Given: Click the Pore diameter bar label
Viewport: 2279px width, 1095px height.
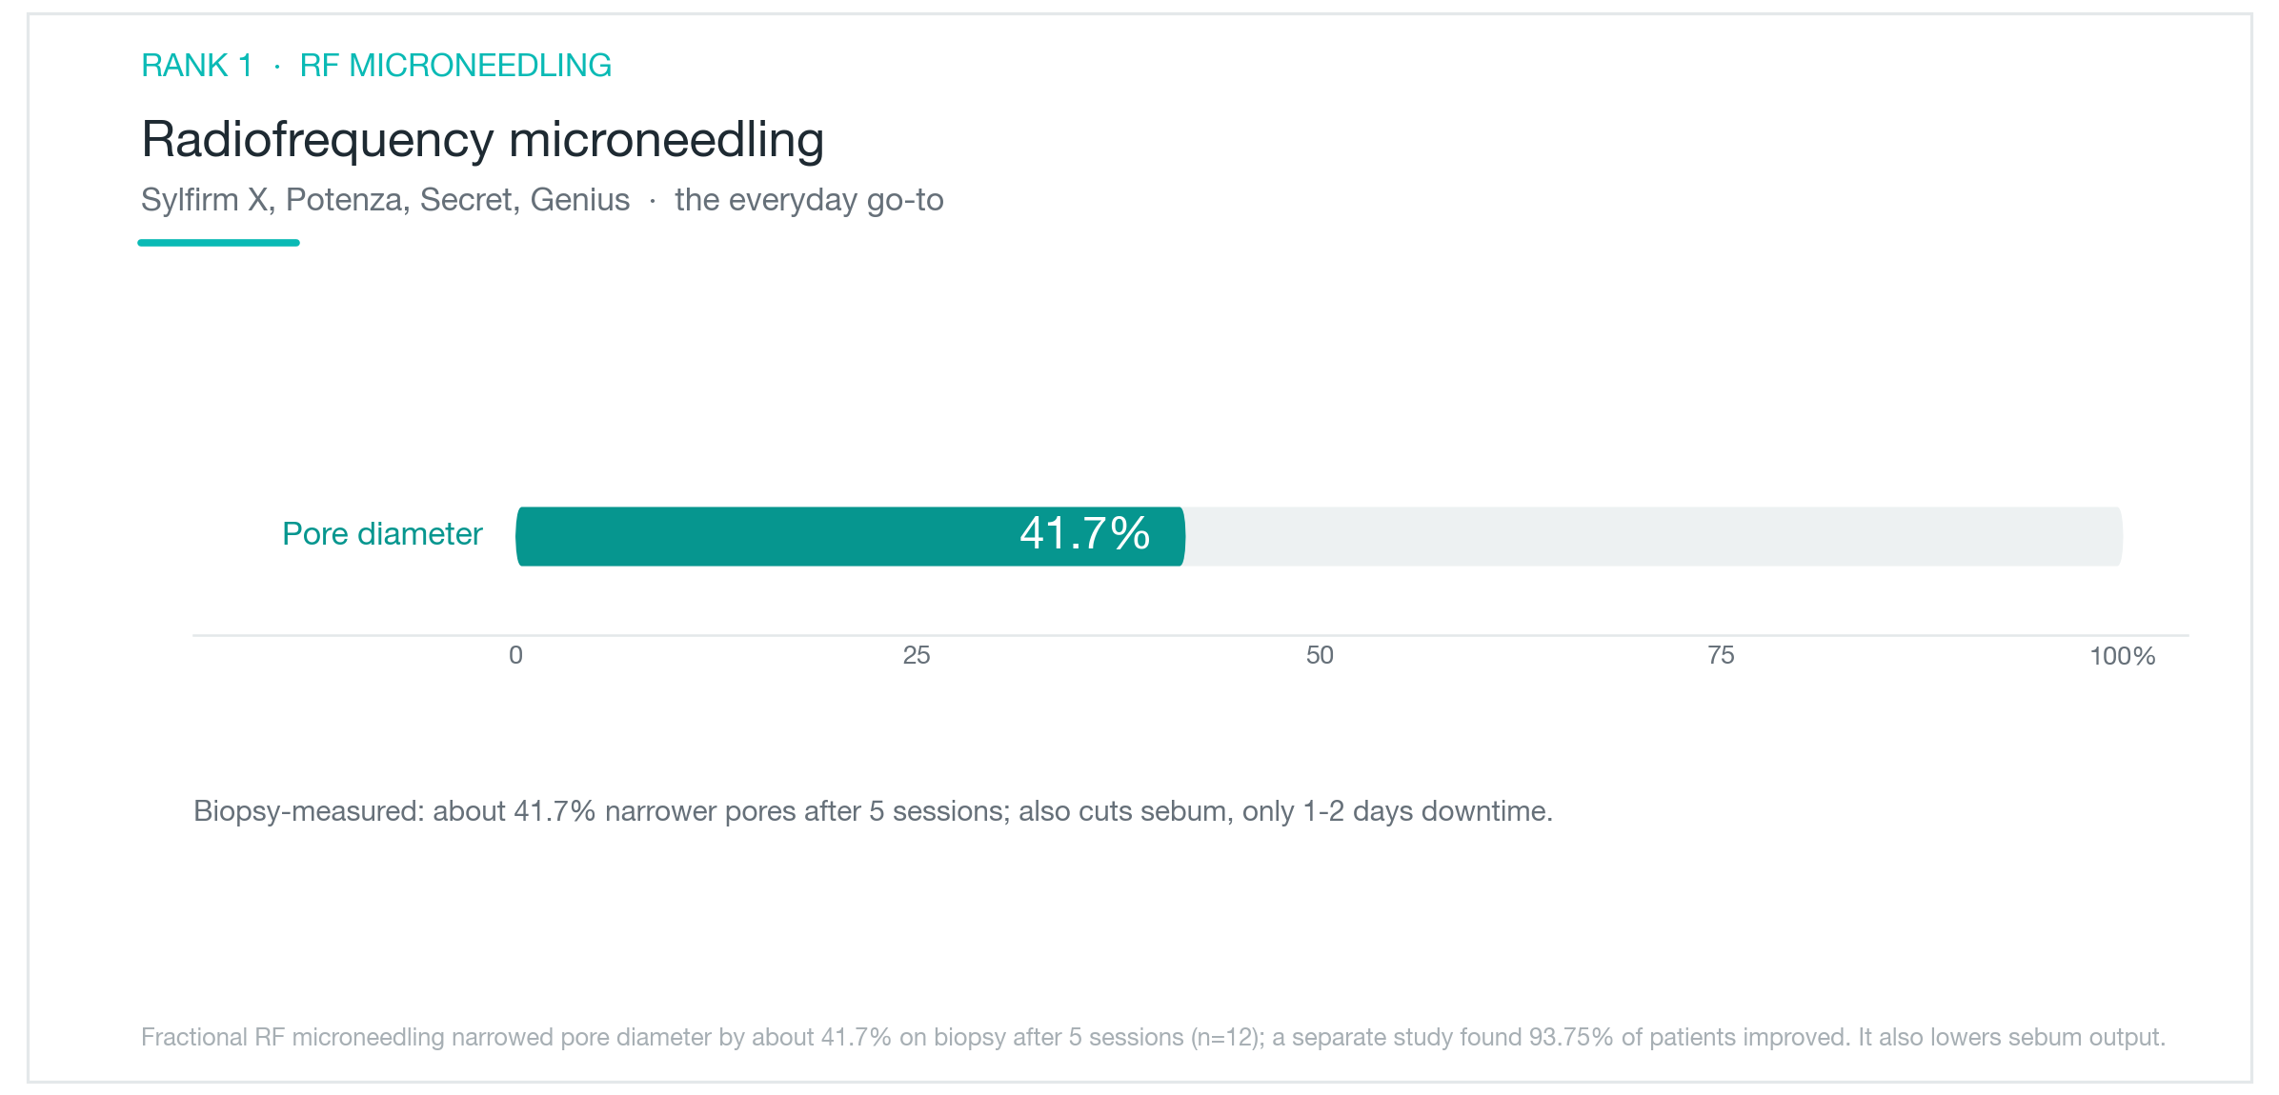Looking at the screenshot, I should (382, 534).
